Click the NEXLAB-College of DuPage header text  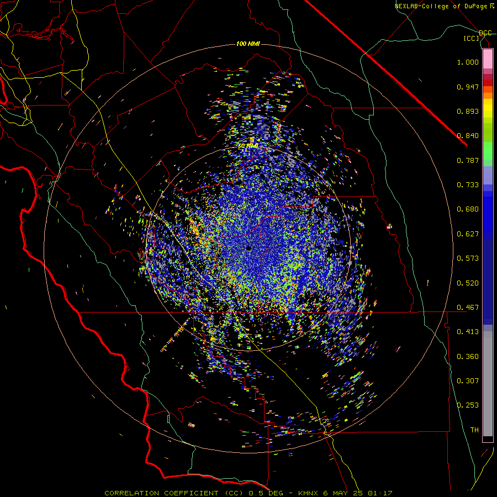(x=445, y=6)
